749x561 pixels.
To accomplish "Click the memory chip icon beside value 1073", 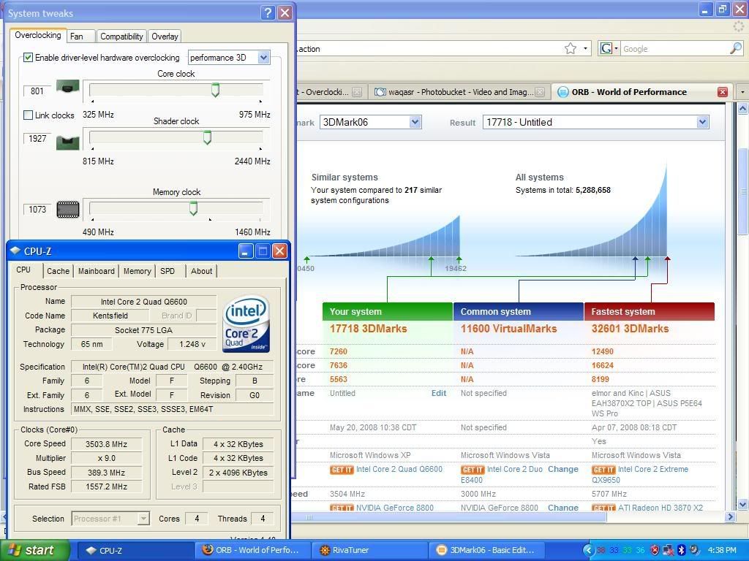I will tap(68, 210).
